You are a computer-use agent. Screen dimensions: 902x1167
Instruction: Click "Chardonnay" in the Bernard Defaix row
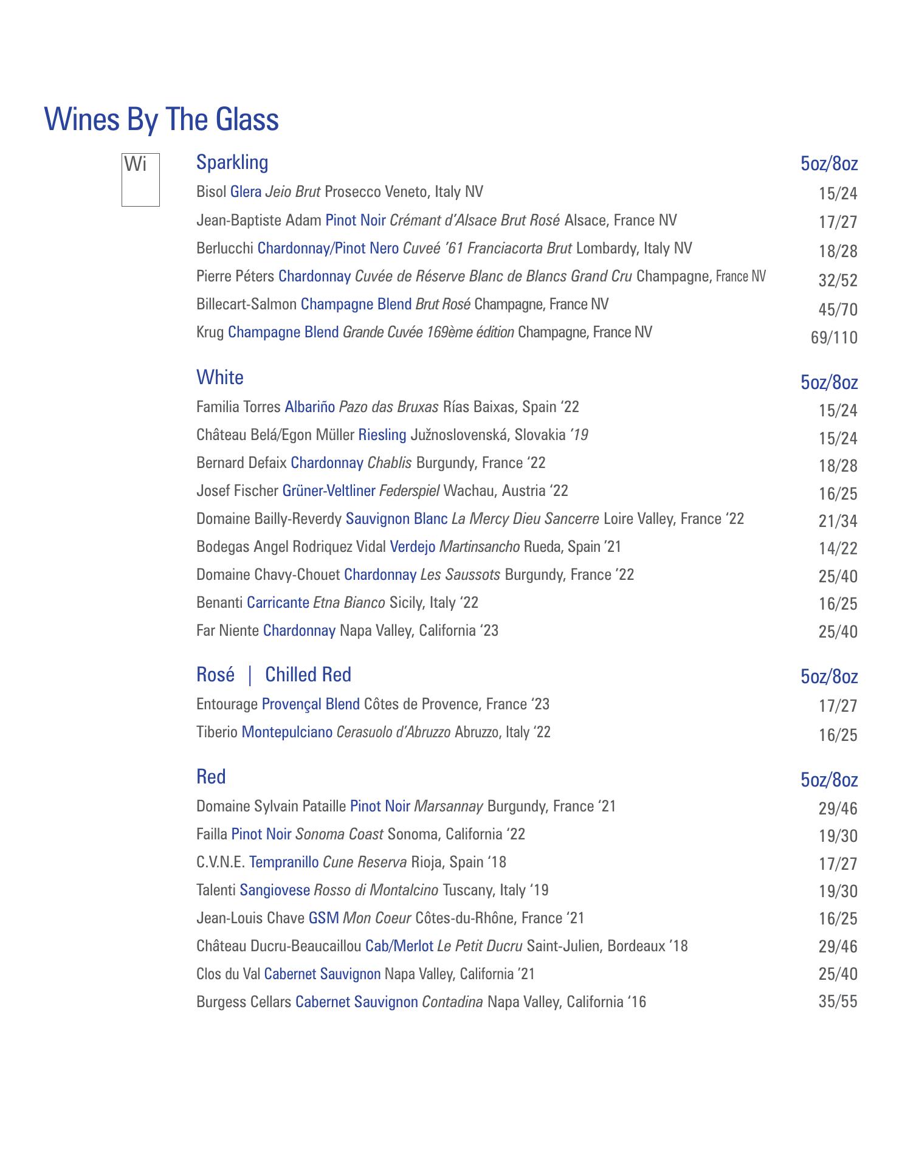(x=327, y=463)
